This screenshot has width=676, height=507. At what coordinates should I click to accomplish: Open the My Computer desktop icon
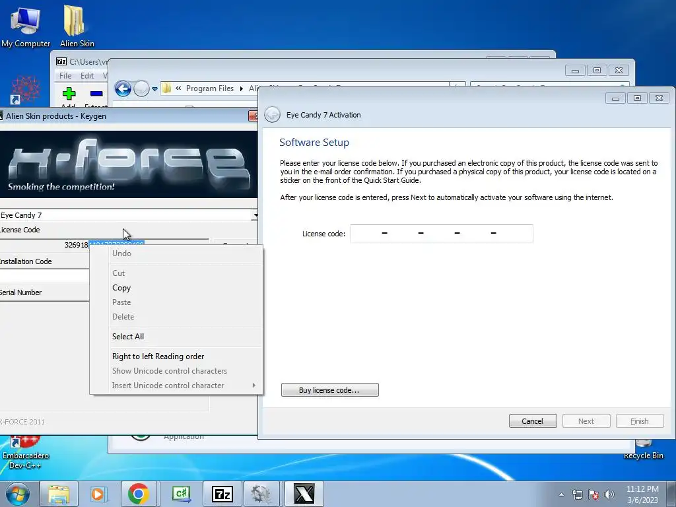click(26, 26)
